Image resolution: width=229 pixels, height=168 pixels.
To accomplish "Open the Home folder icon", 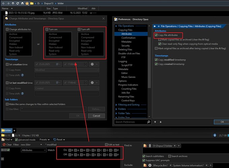I will pyautogui.click(x=22, y=3).
